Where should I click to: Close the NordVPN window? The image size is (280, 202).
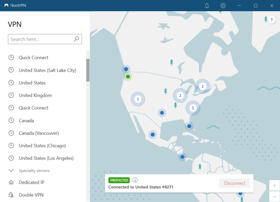pyautogui.click(x=272, y=5)
